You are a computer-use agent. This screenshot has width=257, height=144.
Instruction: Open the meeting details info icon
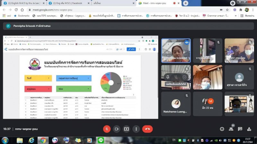222,129
